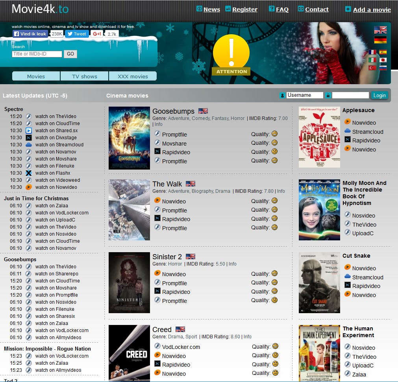Click Rapidvideo icon in Goosebumps hoster list
The height and width of the screenshot is (382, 398).
tap(157, 151)
